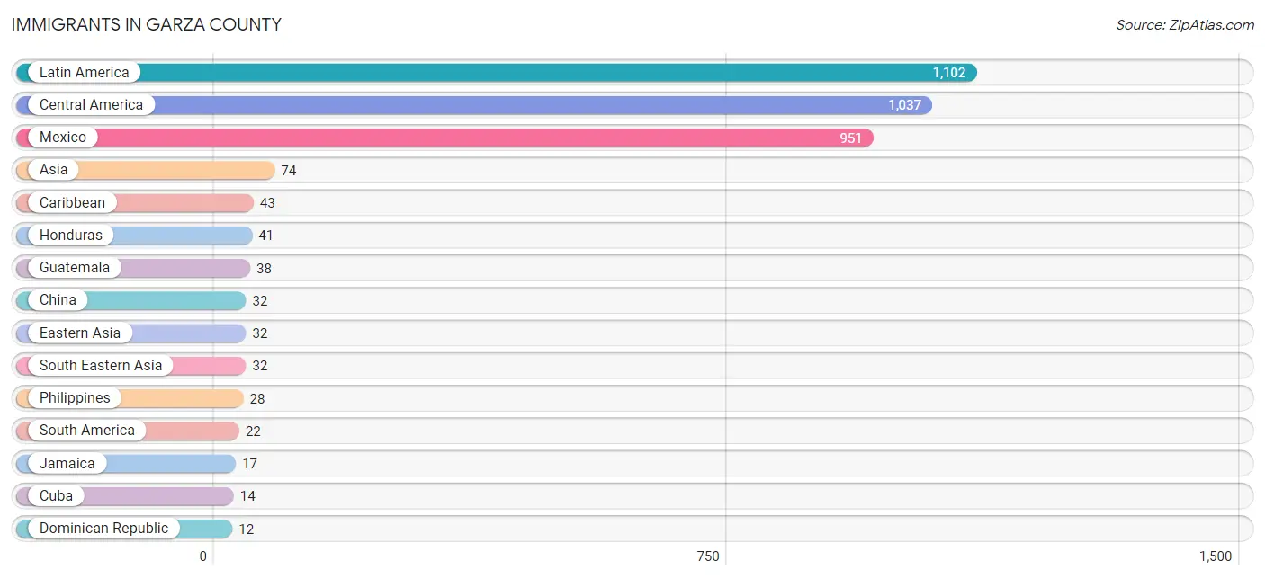Click the 0 axis tick label
The image size is (1265, 578).
click(203, 556)
